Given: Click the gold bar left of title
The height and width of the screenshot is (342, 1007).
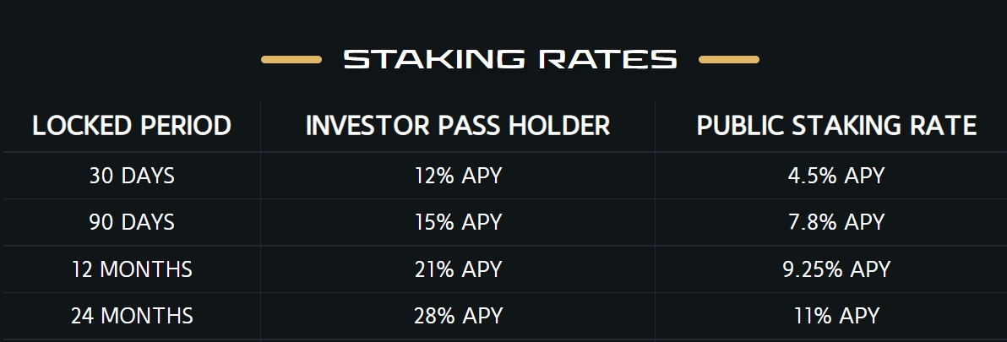Looking at the screenshot, I should 291,60.
